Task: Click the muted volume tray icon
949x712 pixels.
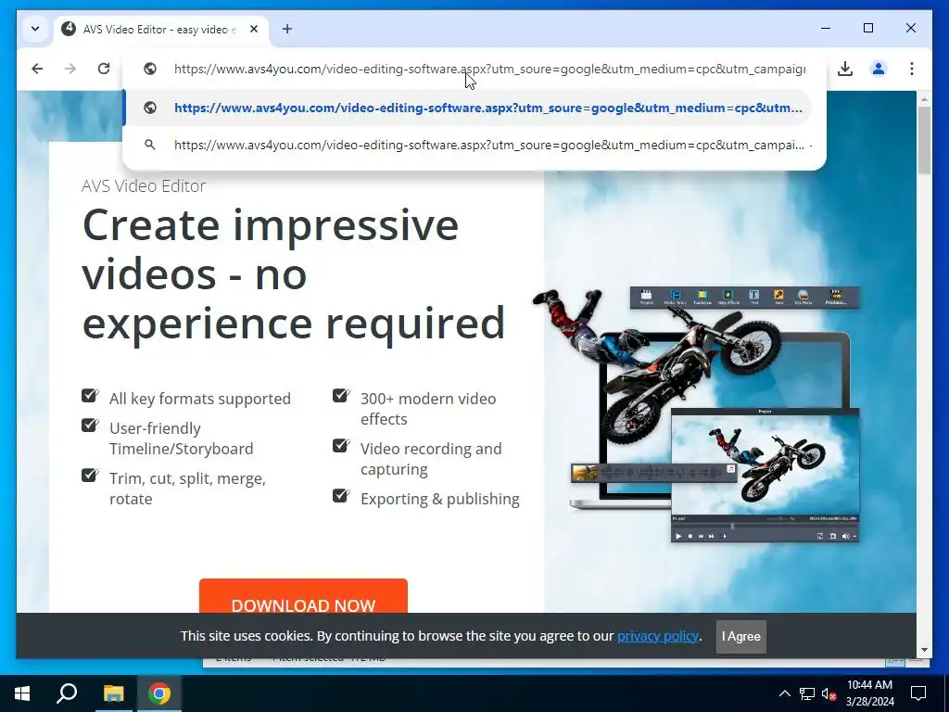Action: point(829,693)
